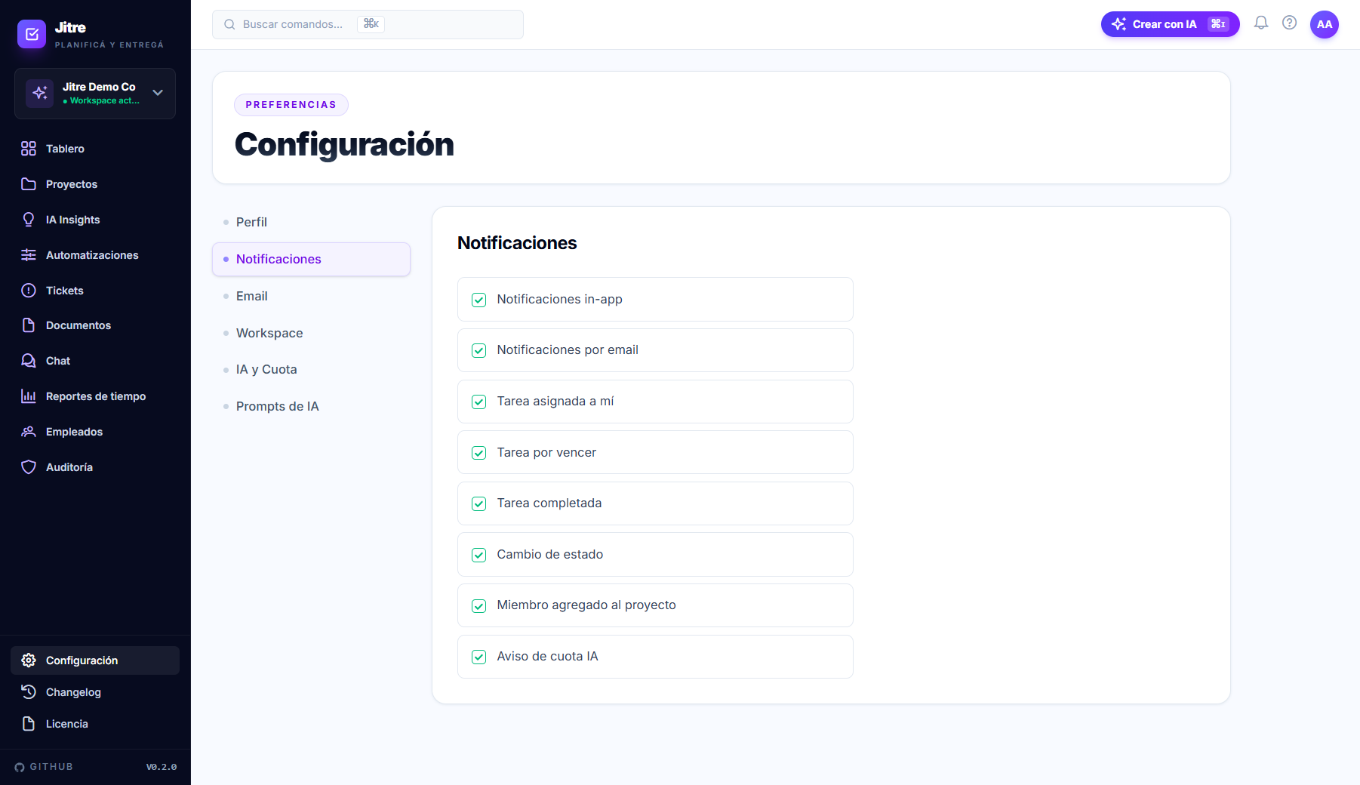Click the ⌘K shortcut badge
The image size is (1360, 785).
point(371,24)
